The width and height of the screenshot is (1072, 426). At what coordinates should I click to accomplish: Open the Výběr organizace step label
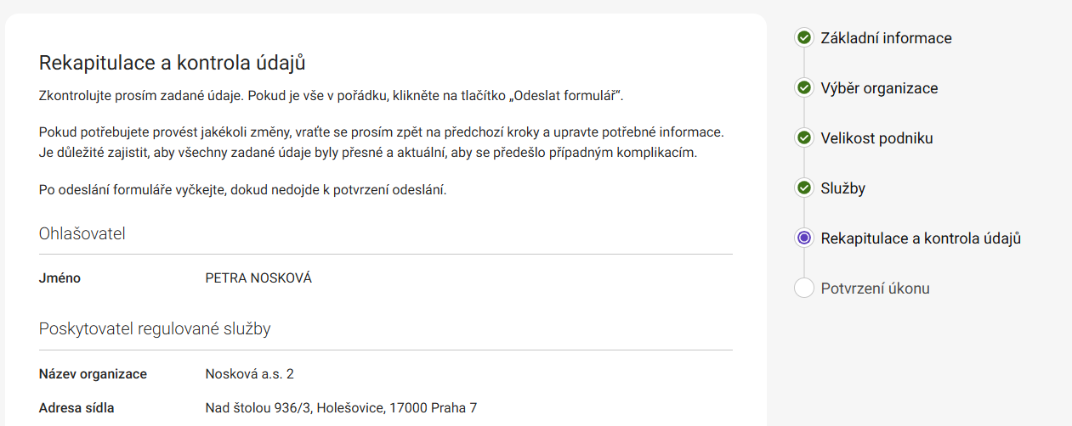[x=879, y=88]
